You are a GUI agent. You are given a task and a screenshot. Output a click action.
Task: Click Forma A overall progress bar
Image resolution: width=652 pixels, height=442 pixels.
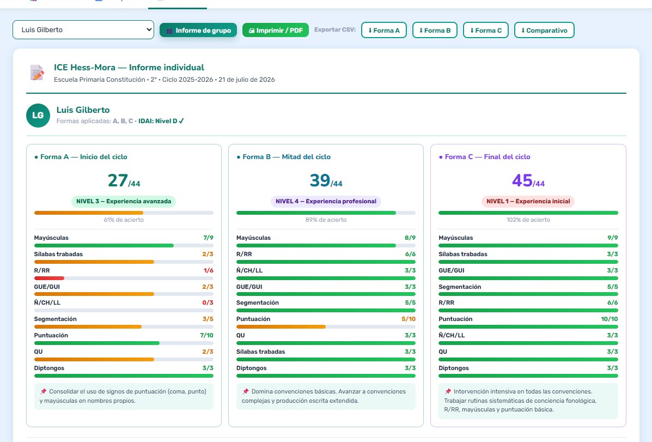tap(124, 213)
